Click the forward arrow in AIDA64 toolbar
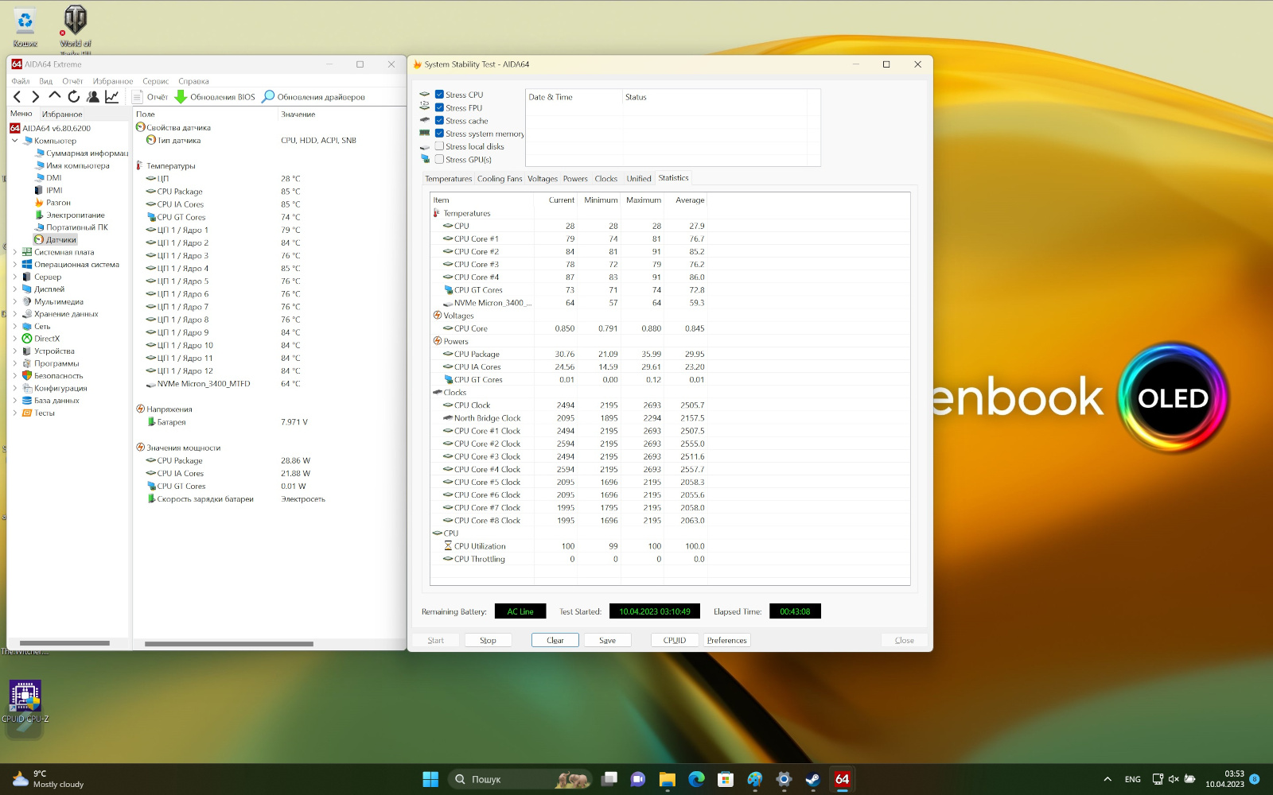The image size is (1273, 795). pyautogui.click(x=35, y=97)
